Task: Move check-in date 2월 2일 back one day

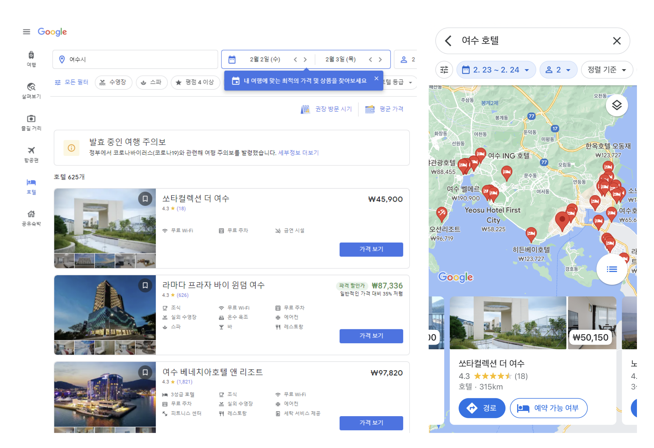Action: (x=295, y=59)
